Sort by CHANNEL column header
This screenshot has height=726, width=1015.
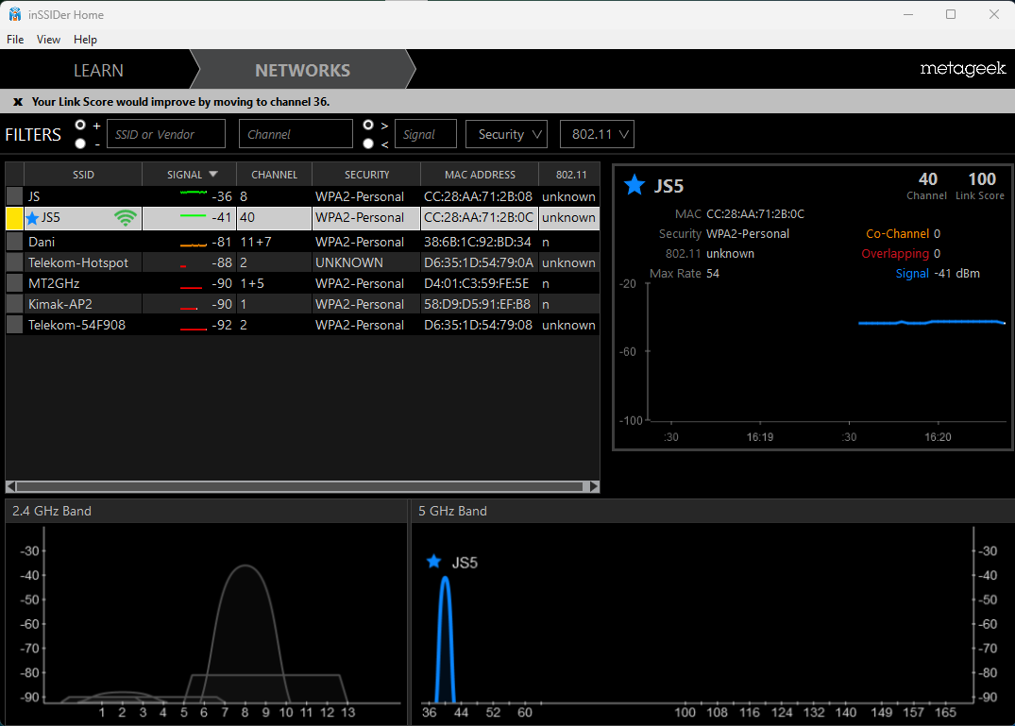tap(275, 175)
